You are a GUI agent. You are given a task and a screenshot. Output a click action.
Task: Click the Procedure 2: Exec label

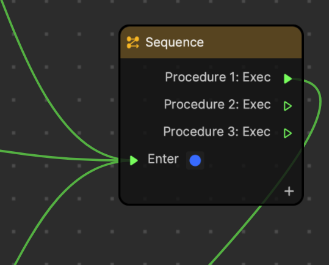[x=217, y=104]
